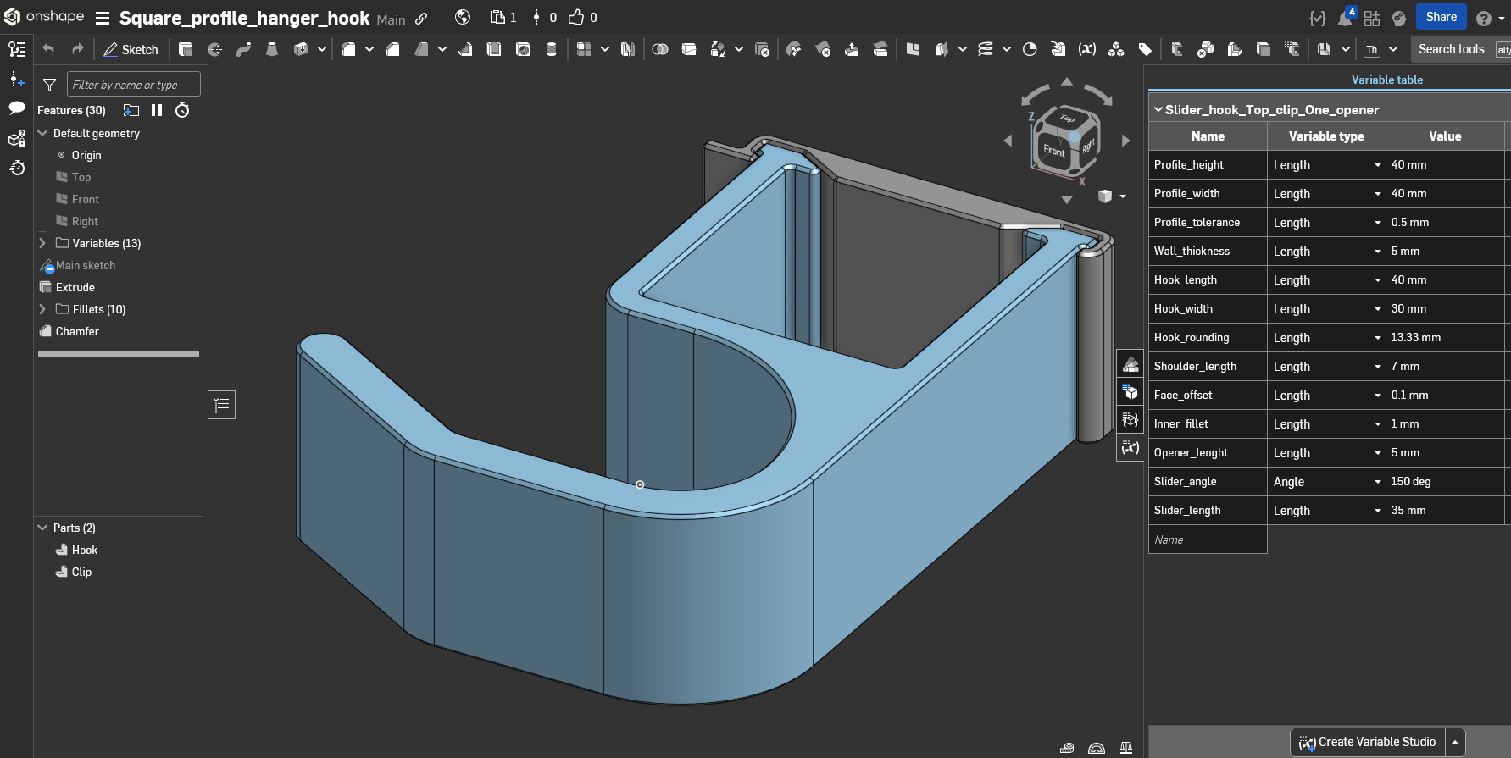Select the Revolve tool
Screen dimensions: 1511x758
click(x=215, y=49)
